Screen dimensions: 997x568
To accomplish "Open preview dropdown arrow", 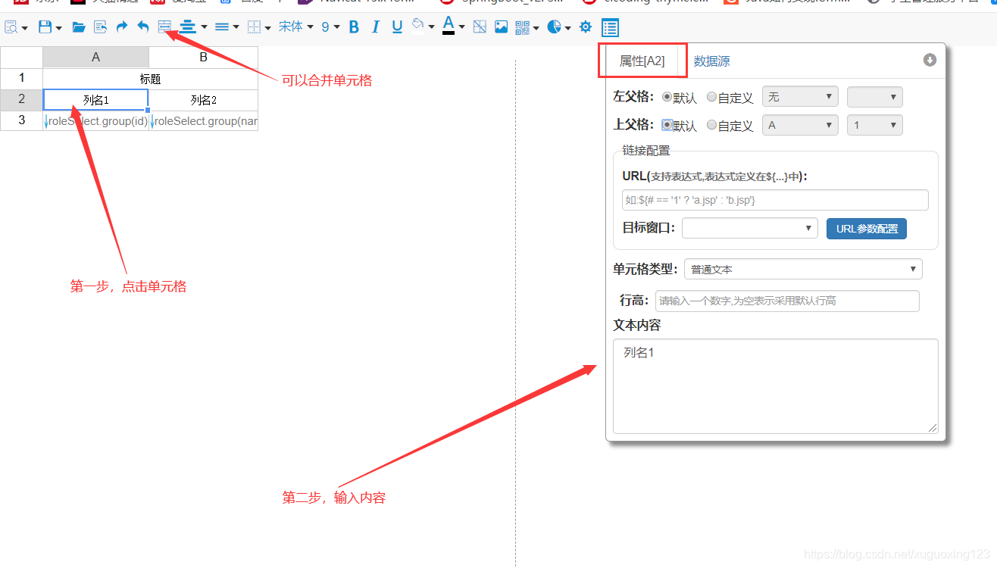I will [25, 29].
